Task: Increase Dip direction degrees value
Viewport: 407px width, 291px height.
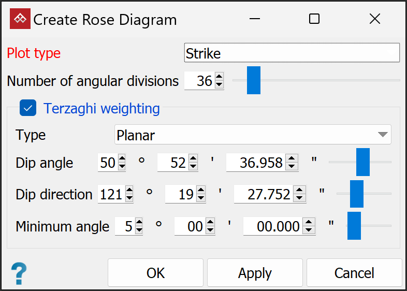Action: point(129,191)
